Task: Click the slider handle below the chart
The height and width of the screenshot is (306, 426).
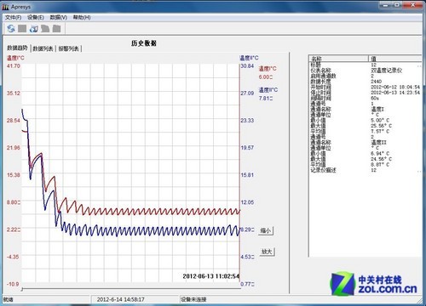Action: (22, 289)
